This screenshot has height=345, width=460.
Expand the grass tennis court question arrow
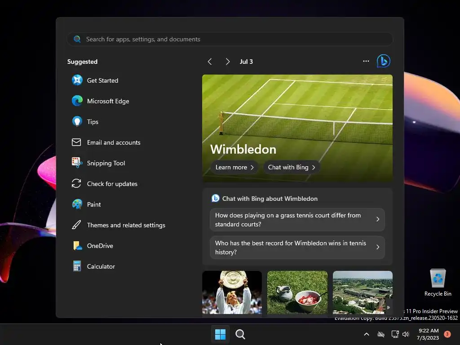378,219
